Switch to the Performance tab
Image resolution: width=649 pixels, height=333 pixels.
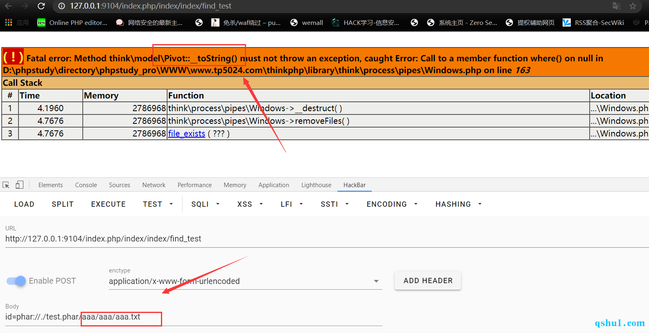194,185
